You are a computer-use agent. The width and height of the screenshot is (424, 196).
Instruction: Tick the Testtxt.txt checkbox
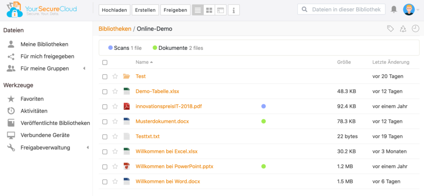pos(105,137)
